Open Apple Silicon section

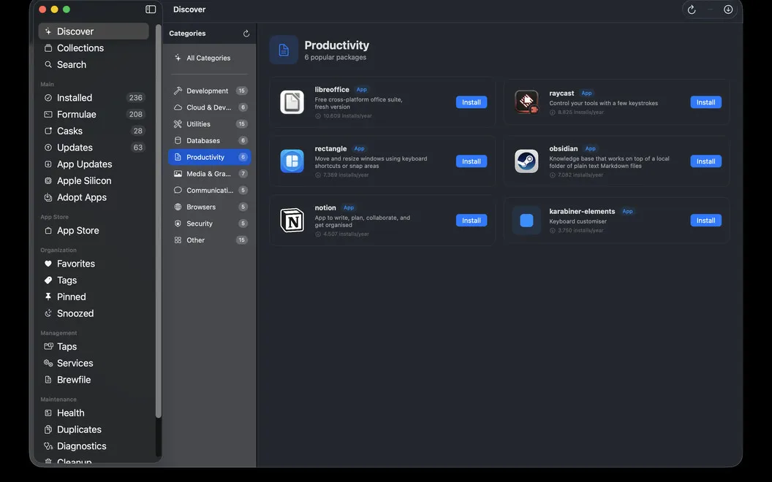[94, 181]
